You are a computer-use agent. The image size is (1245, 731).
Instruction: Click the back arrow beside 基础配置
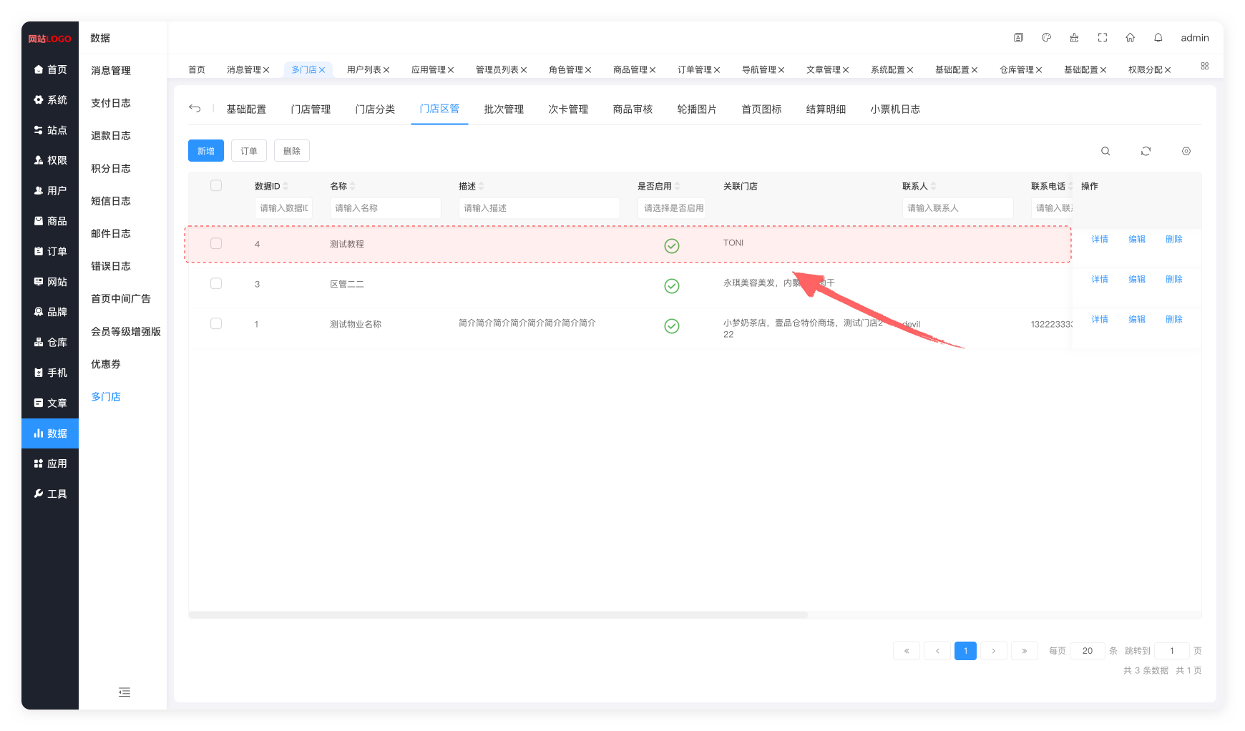click(x=195, y=109)
